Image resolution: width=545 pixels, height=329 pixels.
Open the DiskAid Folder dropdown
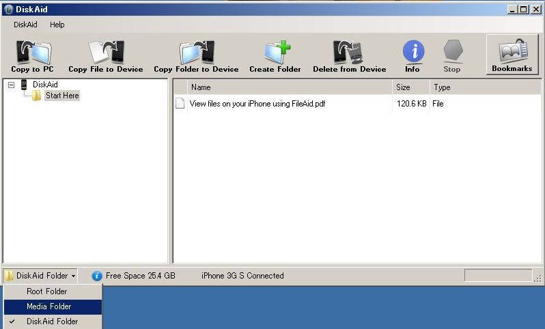pos(40,276)
